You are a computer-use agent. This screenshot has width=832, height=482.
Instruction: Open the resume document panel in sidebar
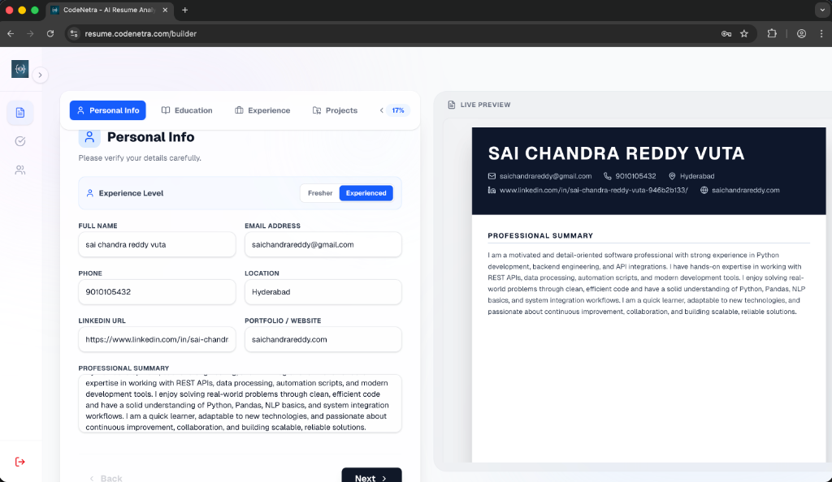click(19, 112)
